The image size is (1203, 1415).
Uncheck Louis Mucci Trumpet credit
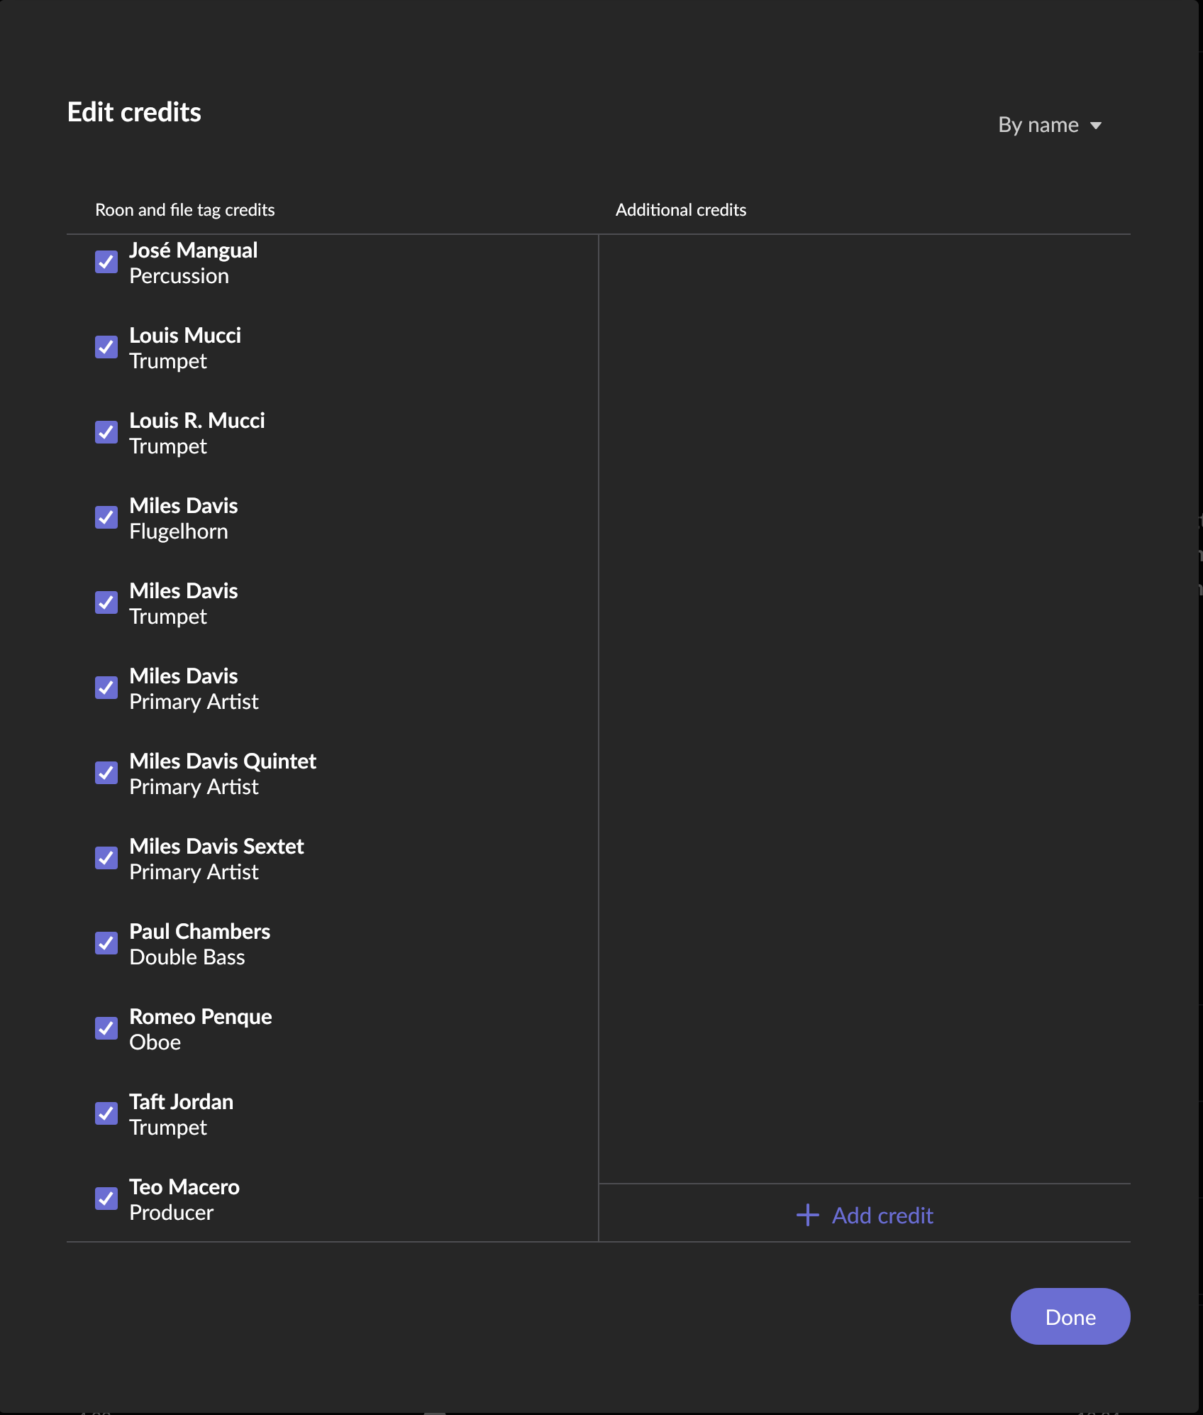point(106,347)
